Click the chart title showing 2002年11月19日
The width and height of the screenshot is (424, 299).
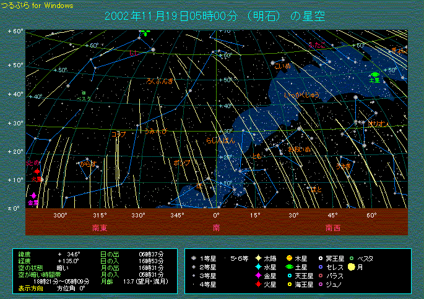click(x=215, y=16)
